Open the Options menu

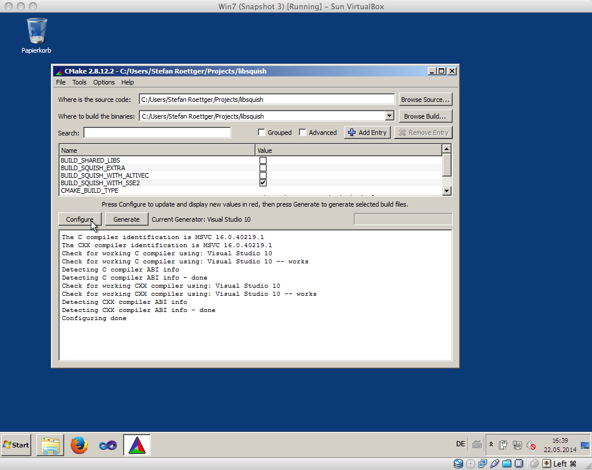click(104, 82)
